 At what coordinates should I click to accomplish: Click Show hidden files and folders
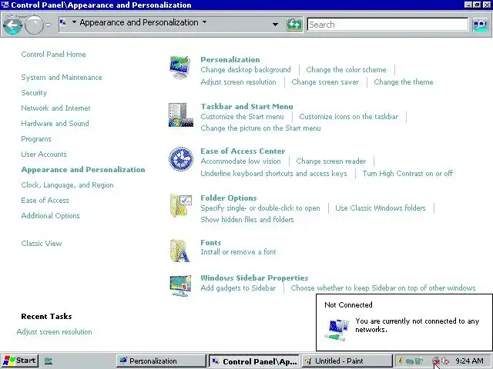247,220
